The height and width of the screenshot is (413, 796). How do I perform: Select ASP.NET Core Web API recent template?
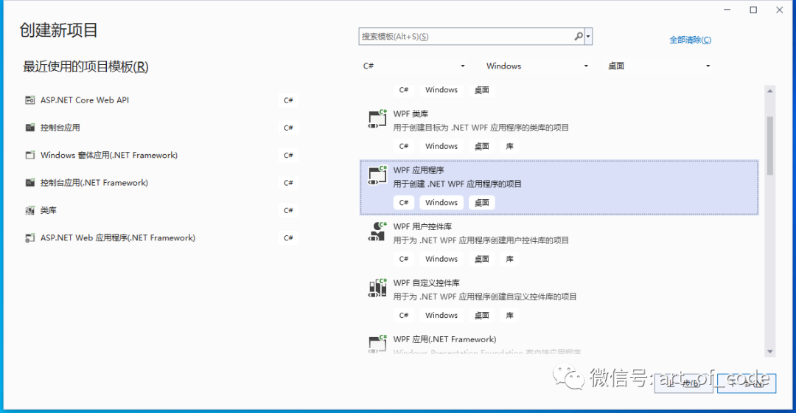[x=85, y=100]
